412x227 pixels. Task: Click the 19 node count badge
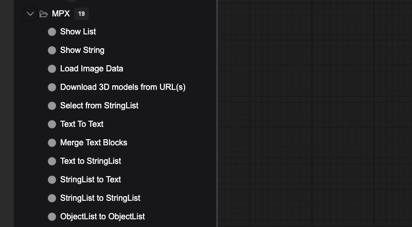[81, 14]
